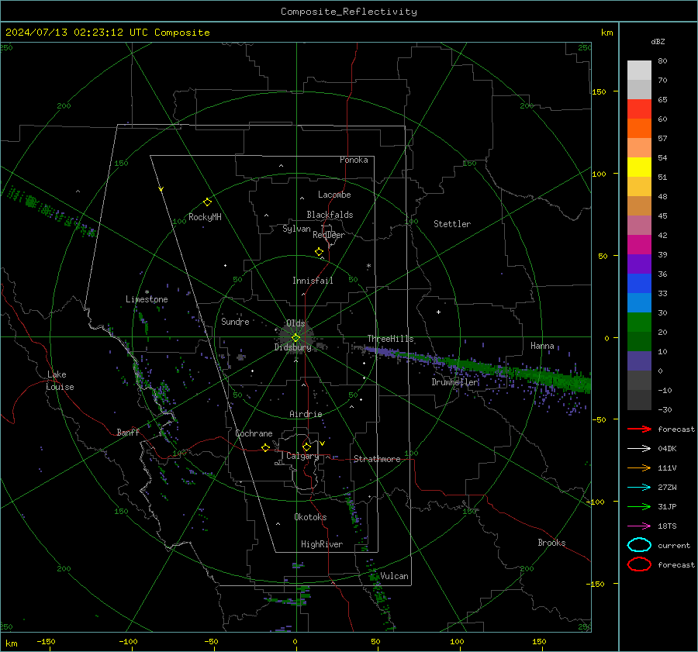Screen dimensions: 698x652
Task: Click the magenta 39-42 dBZ swatch
Action: [639, 245]
